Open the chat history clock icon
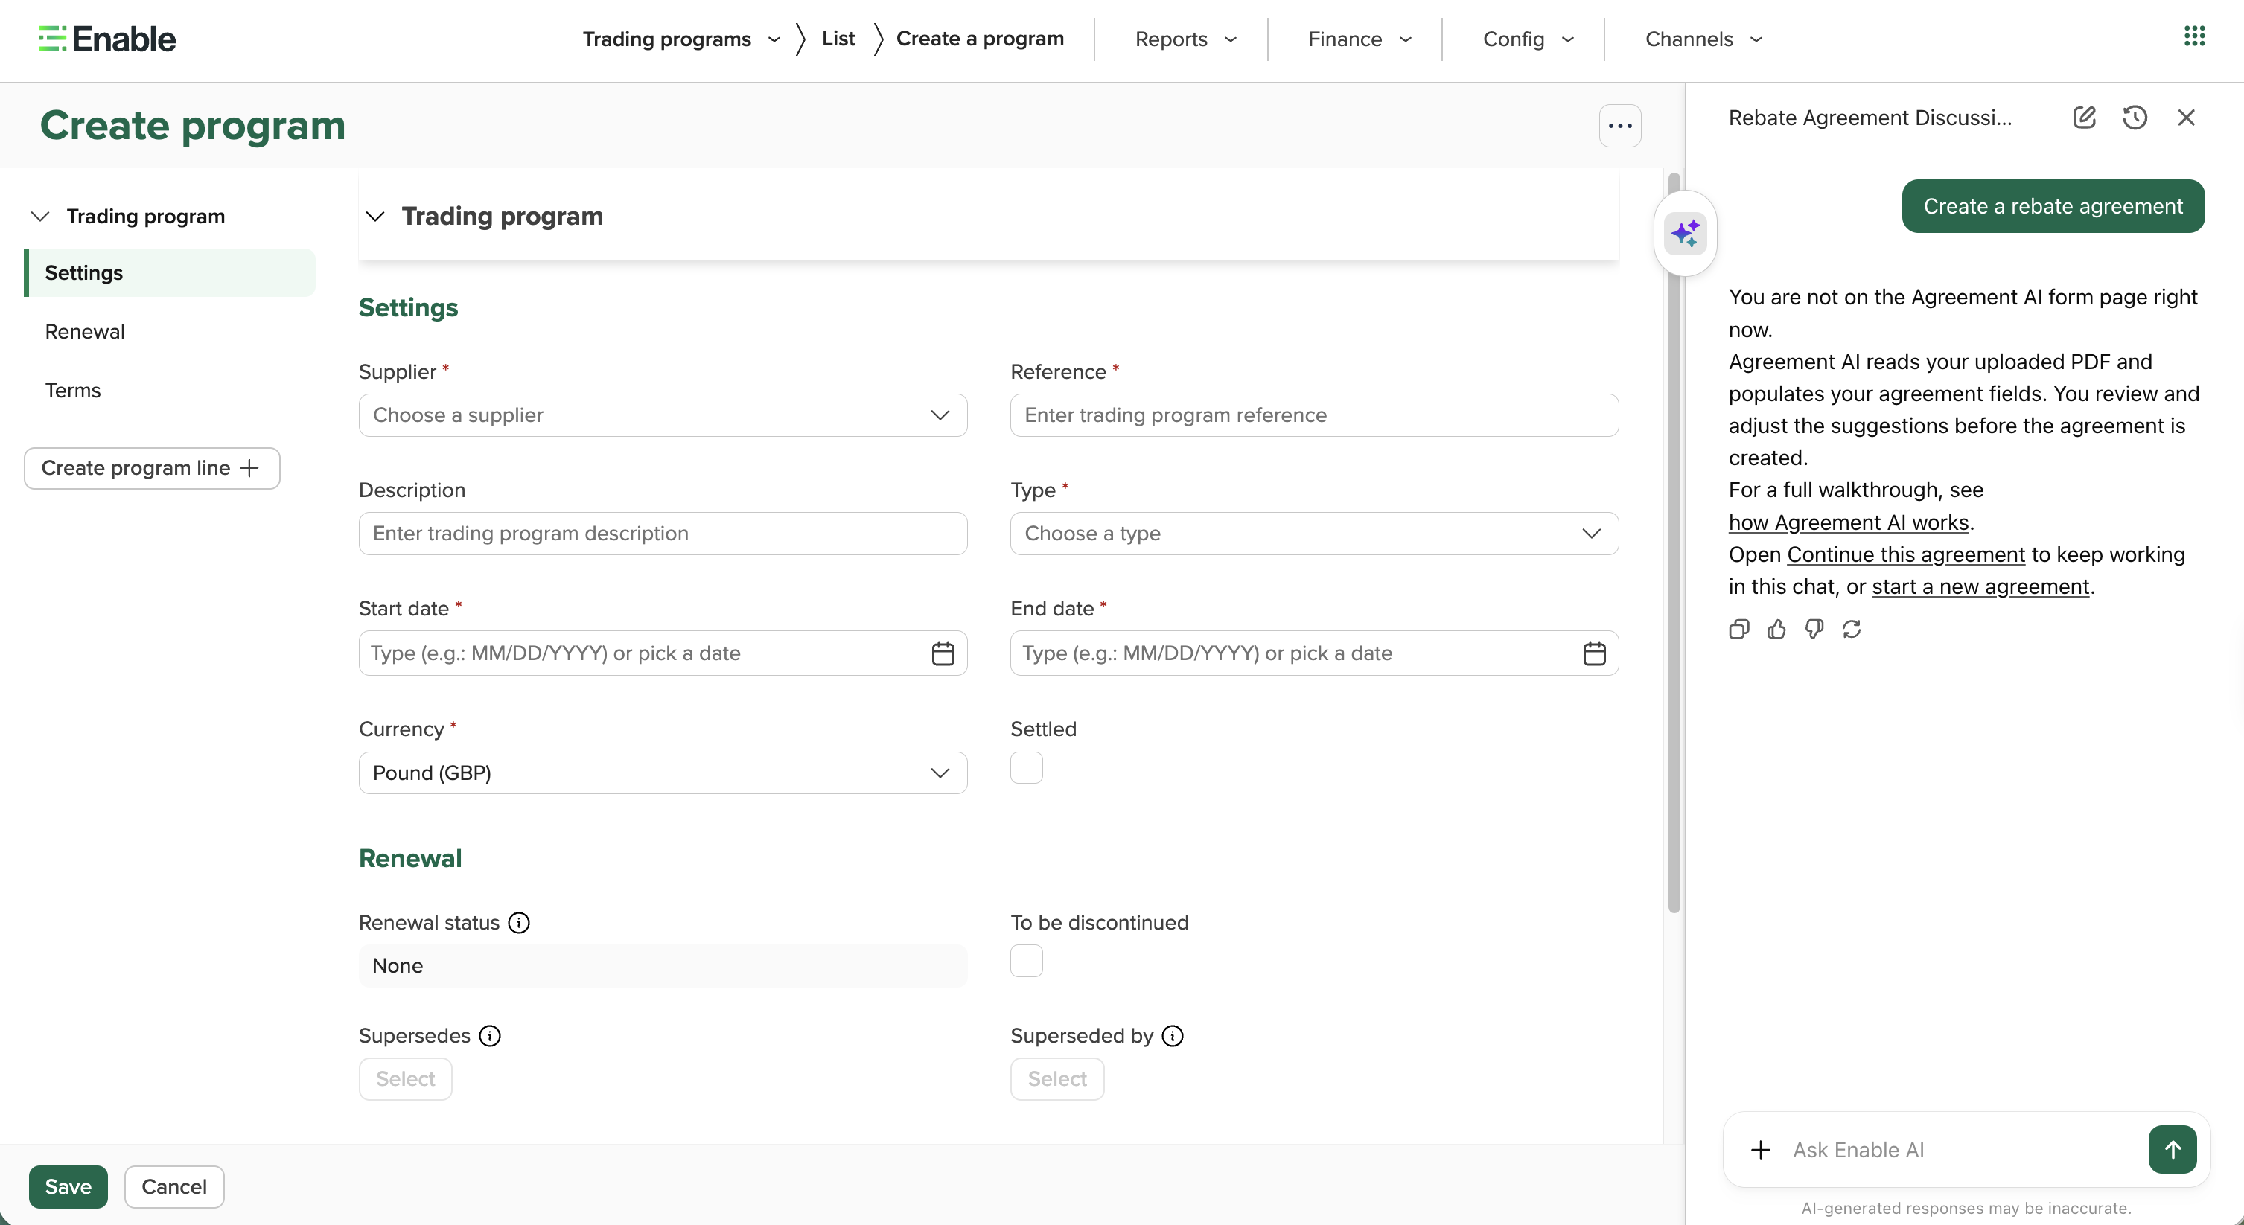The image size is (2244, 1225). coord(2135,118)
